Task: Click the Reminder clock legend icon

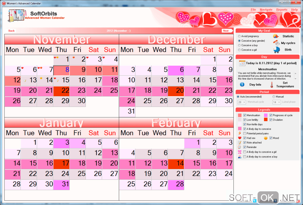Action: pyautogui.click(x=240, y=147)
